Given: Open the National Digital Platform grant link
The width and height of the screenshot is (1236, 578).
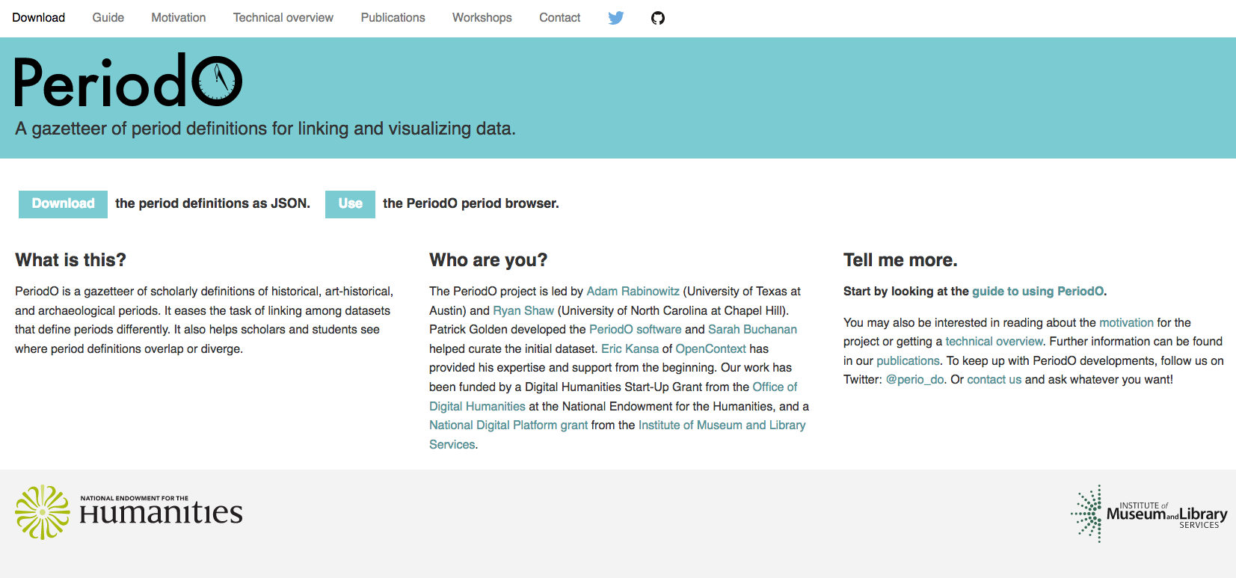Looking at the screenshot, I should (508, 425).
